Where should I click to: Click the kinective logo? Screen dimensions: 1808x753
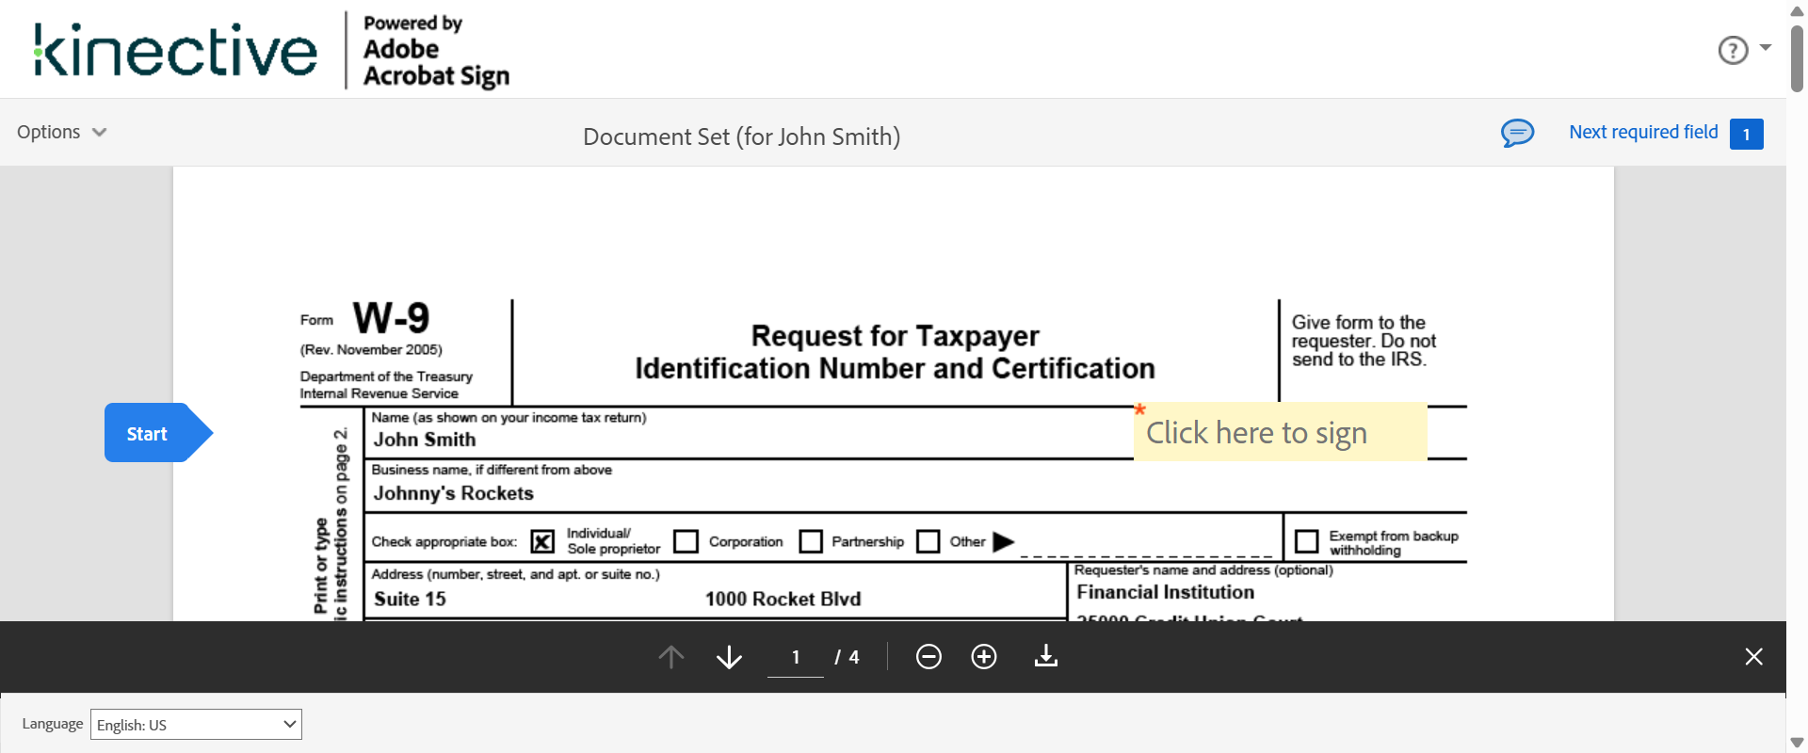tap(175, 50)
